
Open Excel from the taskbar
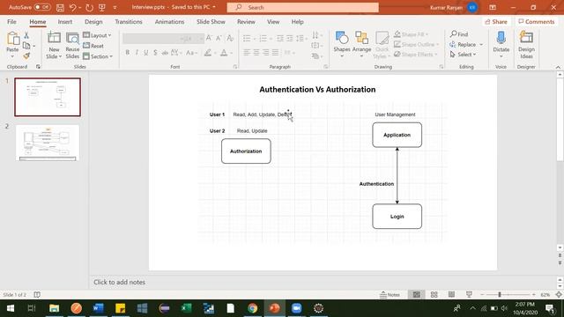(186, 308)
